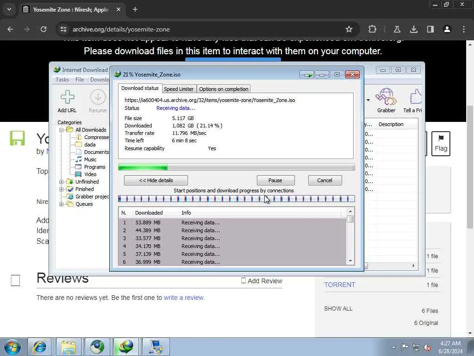Expand the Finished category
This screenshot has width=474, height=356.
pos(62,189)
